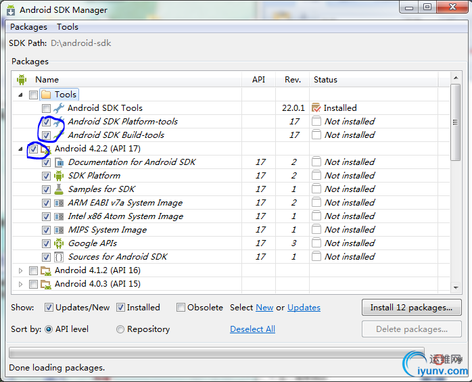Check the Android SDK Tools checkbox
Image resolution: width=472 pixels, height=382 pixels.
(x=46, y=108)
